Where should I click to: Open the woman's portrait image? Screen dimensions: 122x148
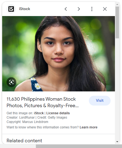pyautogui.click(x=58, y=54)
